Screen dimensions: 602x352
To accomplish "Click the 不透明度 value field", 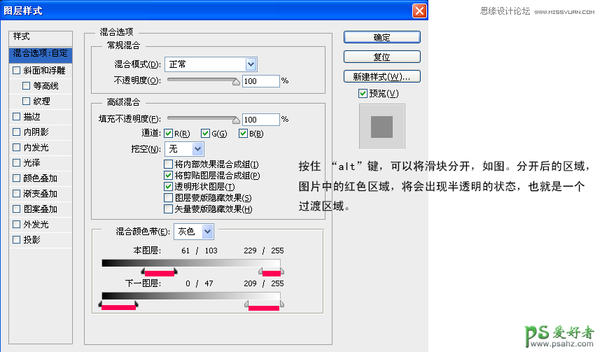I will 260,81.
